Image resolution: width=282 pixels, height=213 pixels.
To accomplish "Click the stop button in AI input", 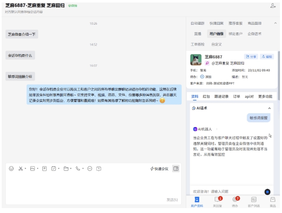I will pos(267,192).
